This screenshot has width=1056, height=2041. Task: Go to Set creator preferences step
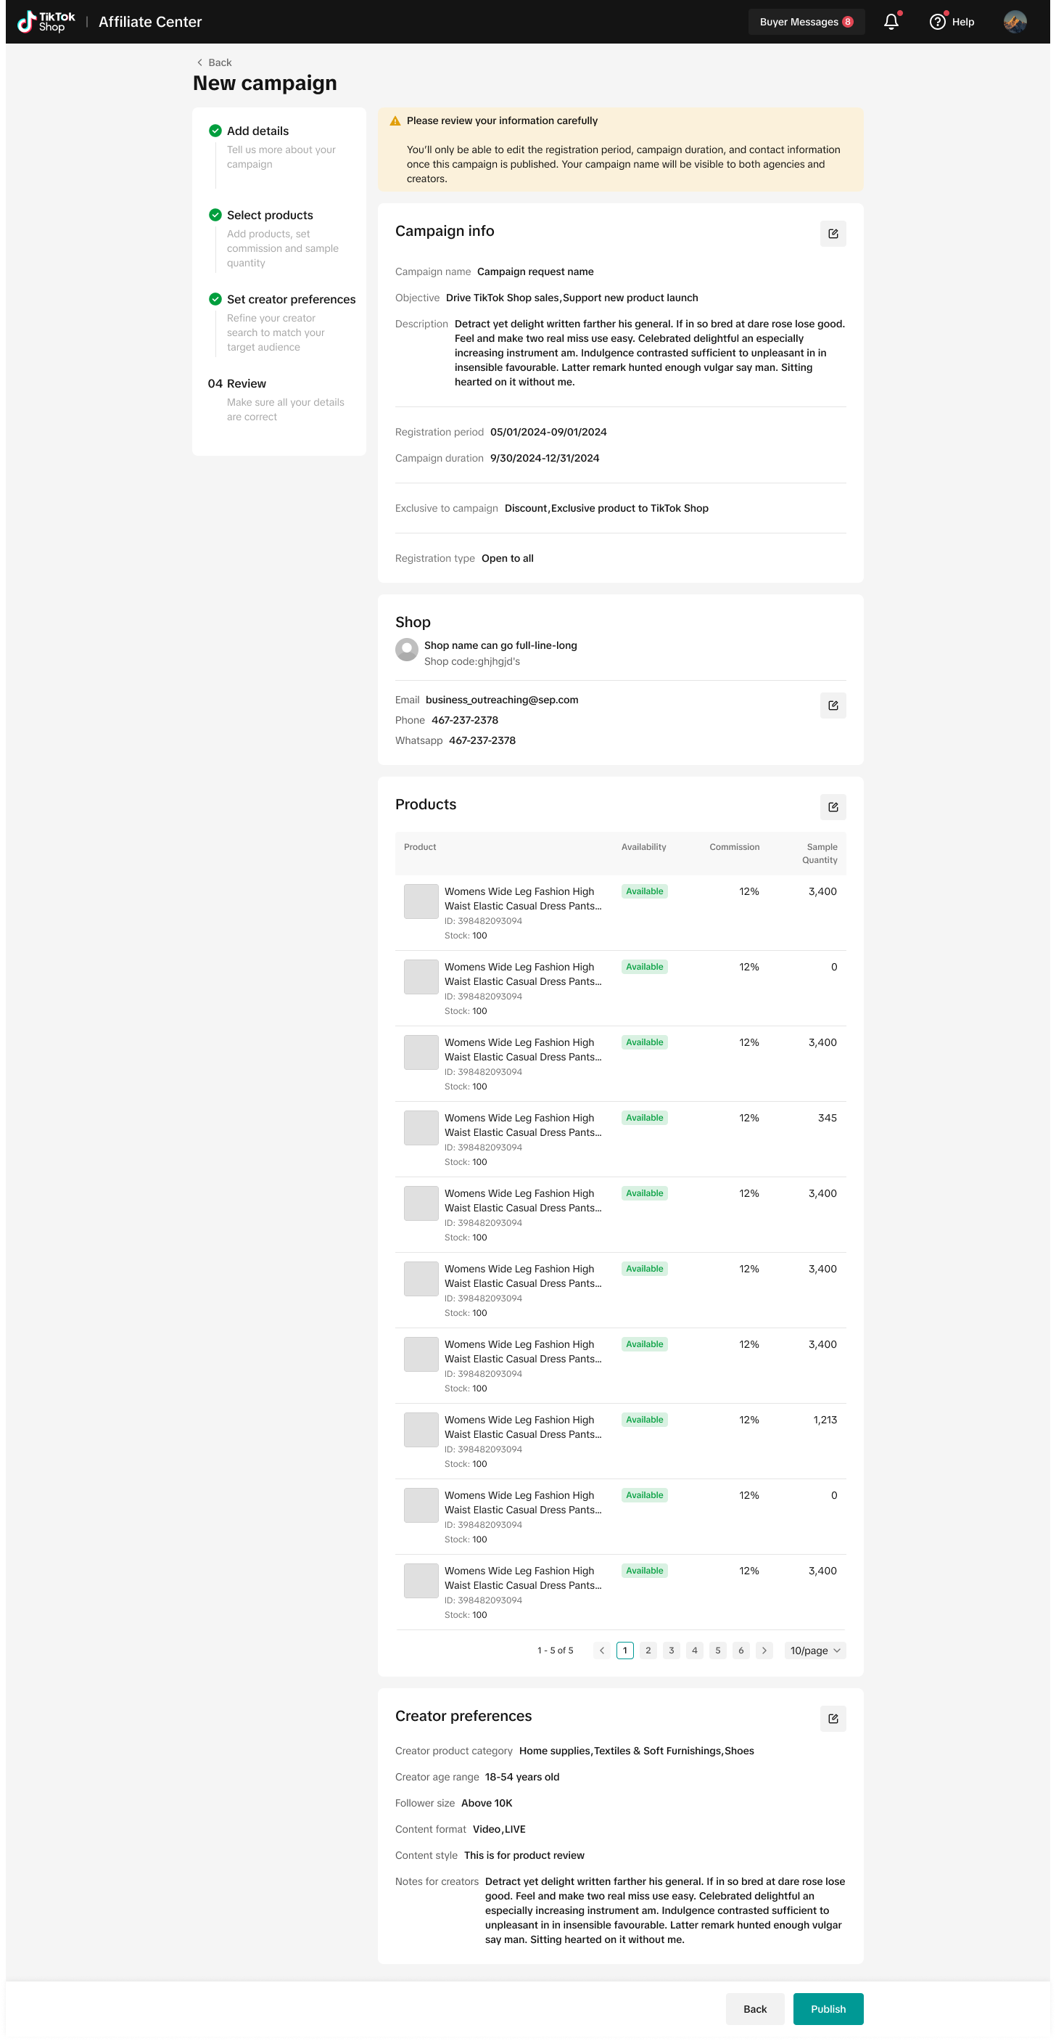coord(291,300)
